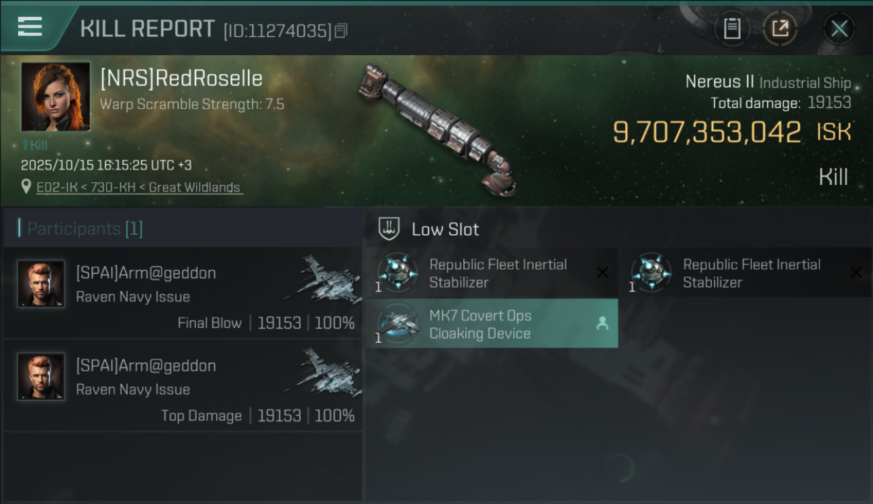Click the Final Blow attacker portrait
873x504 pixels.
tap(41, 284)
